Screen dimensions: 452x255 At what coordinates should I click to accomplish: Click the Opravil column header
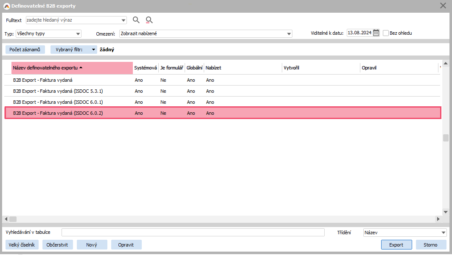[x=399, y=68]
